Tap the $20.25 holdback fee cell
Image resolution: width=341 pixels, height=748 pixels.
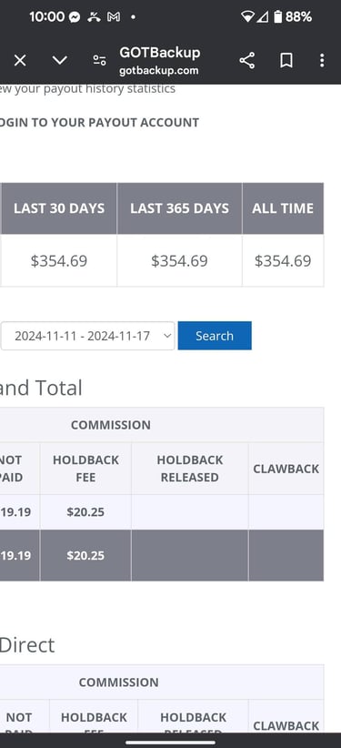point(85,512)
